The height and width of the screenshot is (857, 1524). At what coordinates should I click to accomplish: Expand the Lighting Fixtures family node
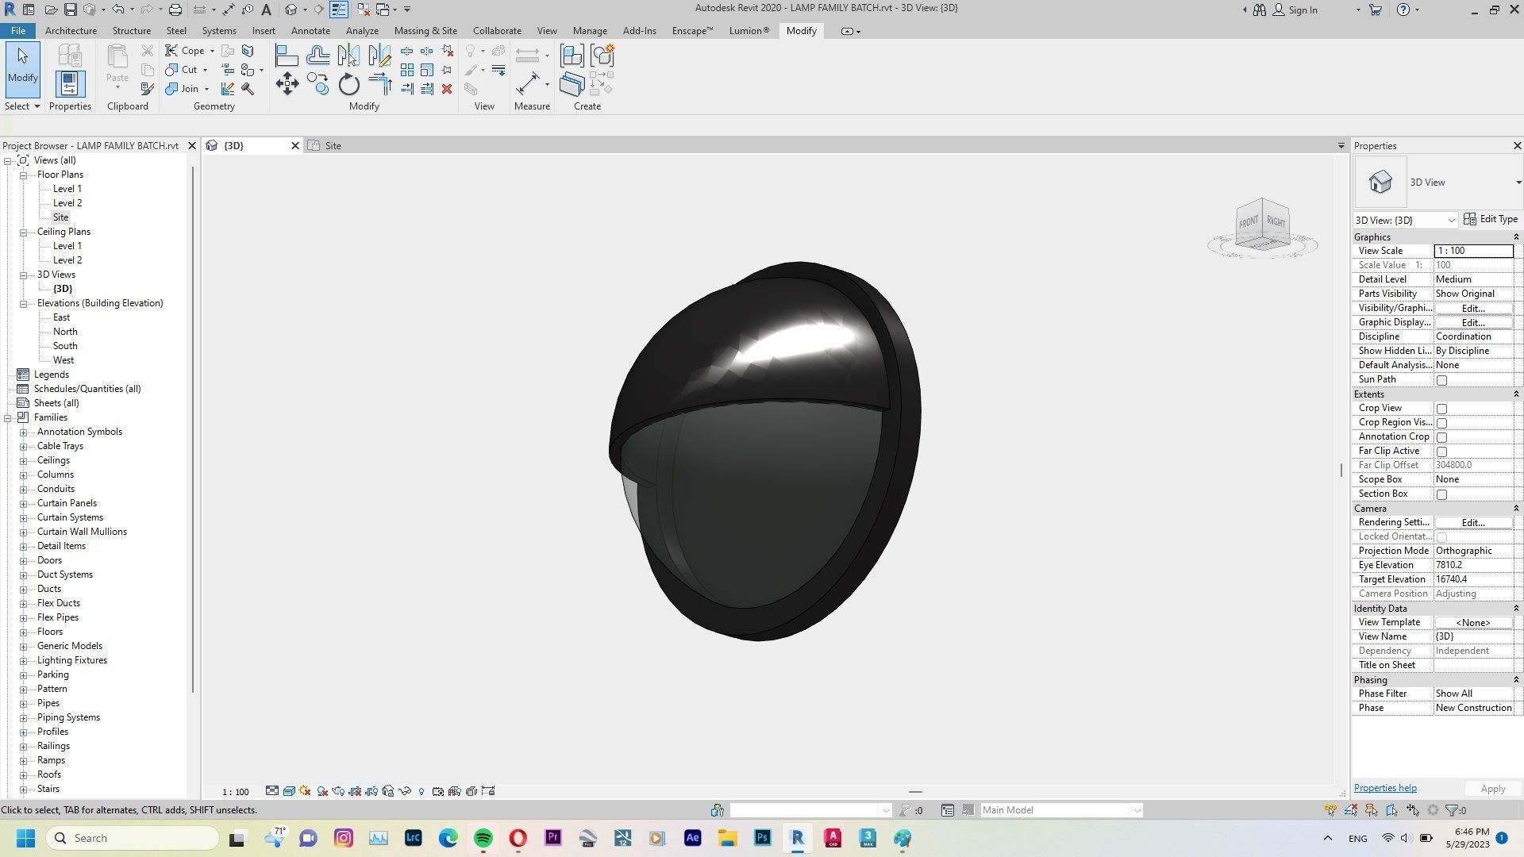pyautogui.click(x=24, y=660)
